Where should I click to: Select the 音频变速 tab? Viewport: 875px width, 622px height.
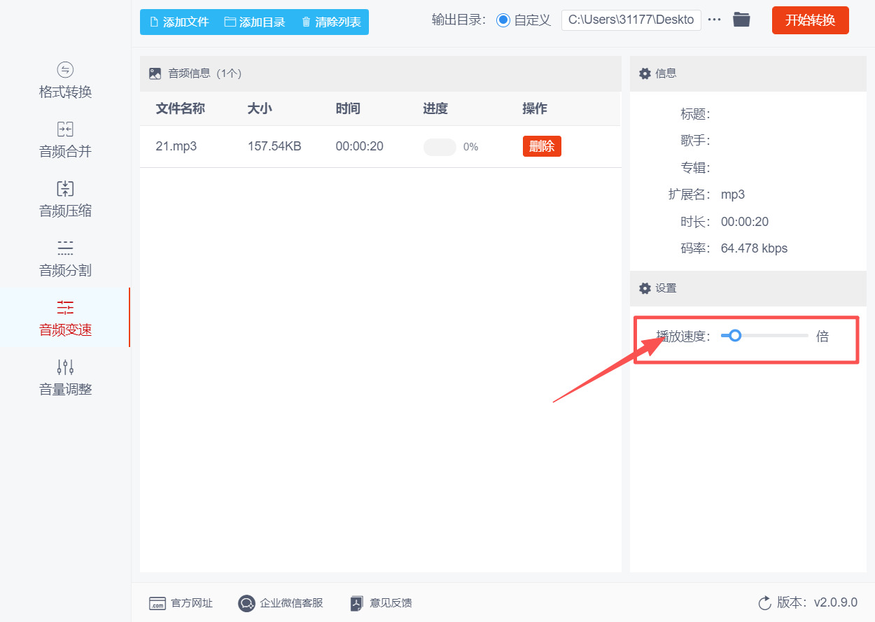(x=65, y=318)
